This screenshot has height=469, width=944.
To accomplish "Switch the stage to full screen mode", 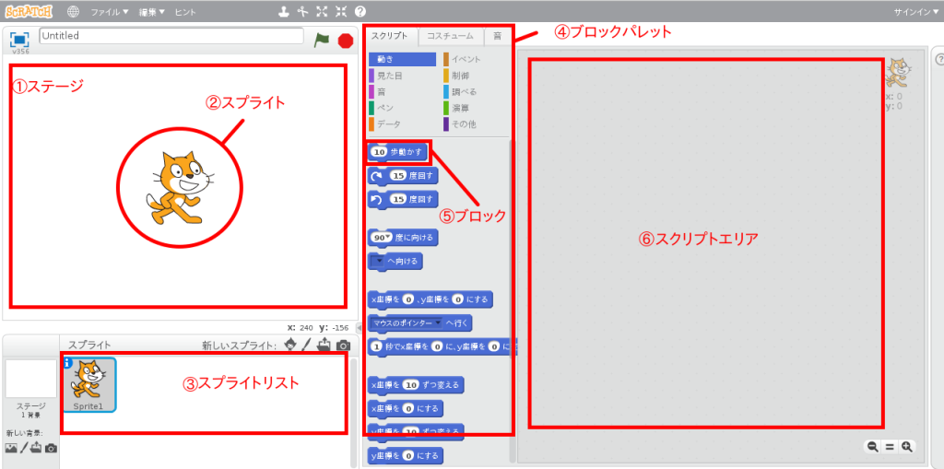I will (20, 40).
